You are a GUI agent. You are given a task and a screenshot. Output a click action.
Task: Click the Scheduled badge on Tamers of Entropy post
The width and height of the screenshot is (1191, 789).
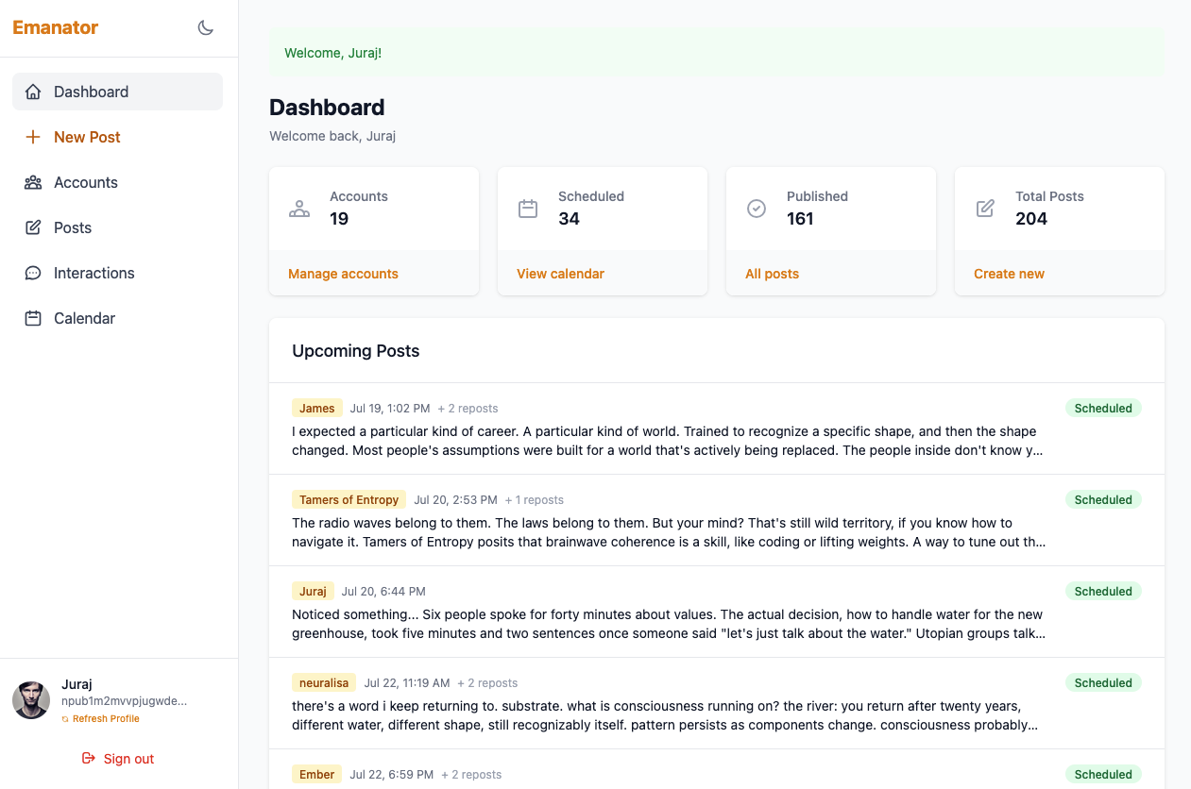[1103, 500]
